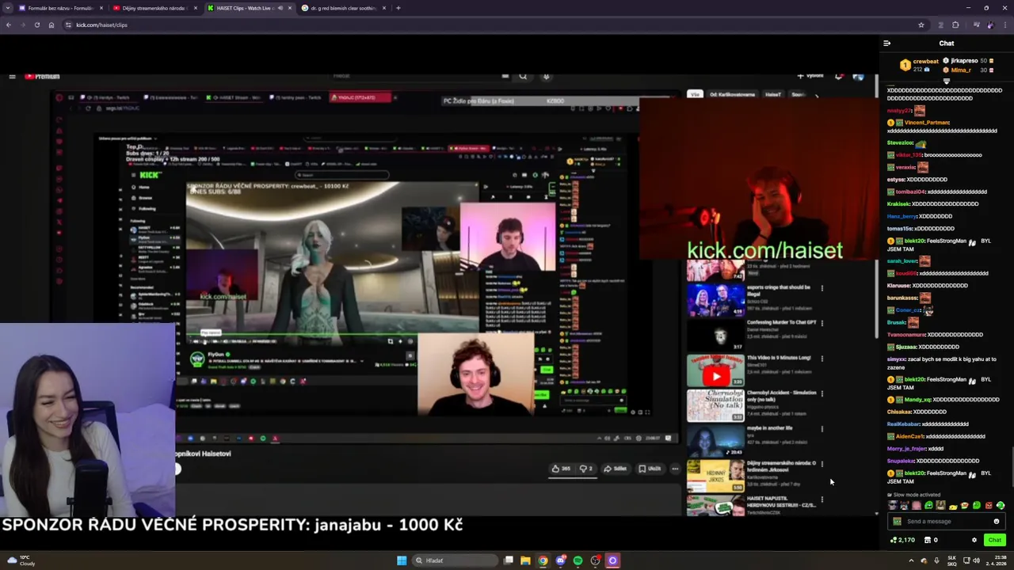The height and width of the screenshot is (570, 1014).
Task: Select chat user RealKebabar
Action: 903,424
